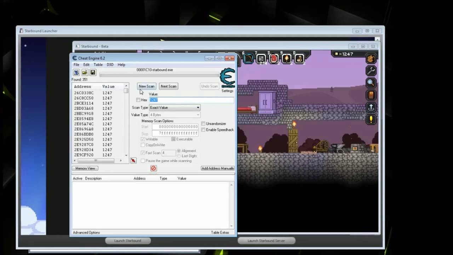This screenshot has width=453, height=255.
Task: Toggle the Fast Scan checkbox
Action: (x=143, y=153)
